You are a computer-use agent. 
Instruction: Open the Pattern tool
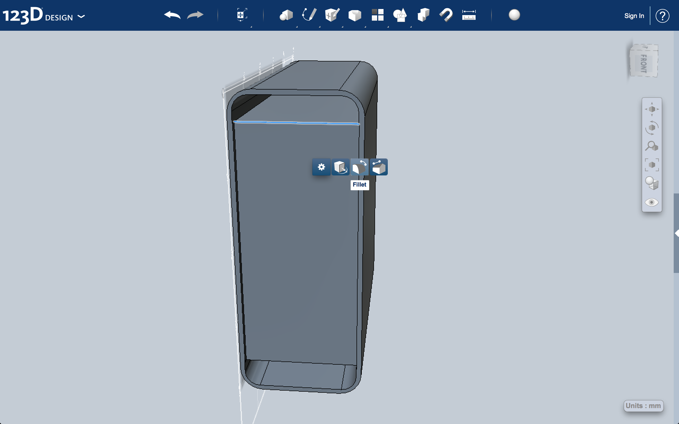click(x=377, y=15)
